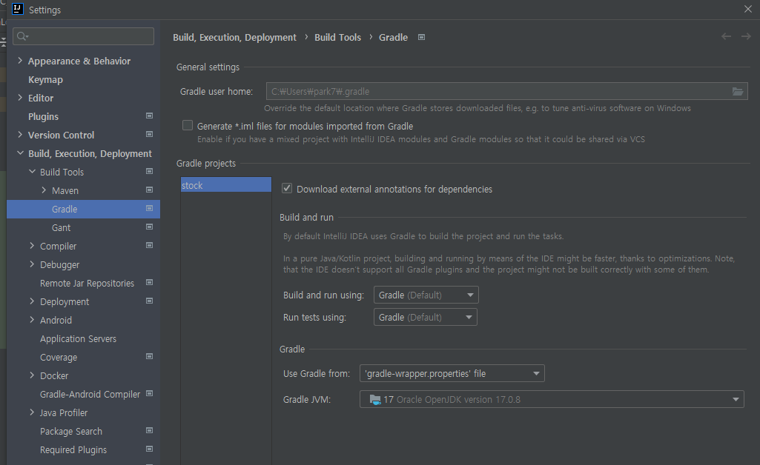This screenshot has height=465, width=760.
Task: Expand the Editor section
Action: tap(20, 97)
